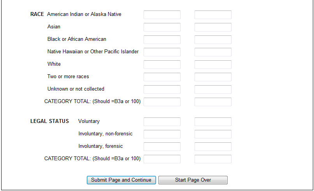The height and width of the screenshot is (191, 314).
Task: Select first Involuntary, non-forensic input box
Action: [x=162, y=134]
